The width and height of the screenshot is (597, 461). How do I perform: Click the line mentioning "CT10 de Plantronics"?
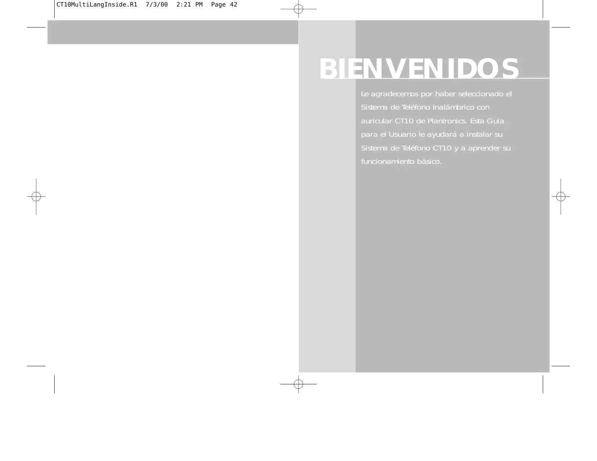(x=432, y=121)
